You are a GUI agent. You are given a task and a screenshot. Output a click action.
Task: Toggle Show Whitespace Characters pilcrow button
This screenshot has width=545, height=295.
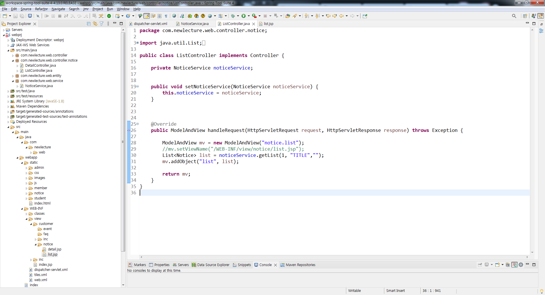[x=166, y=16]
